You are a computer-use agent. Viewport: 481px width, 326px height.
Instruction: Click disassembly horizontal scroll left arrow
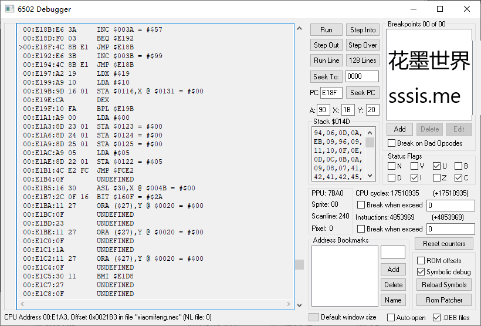(x=22, y=304)
